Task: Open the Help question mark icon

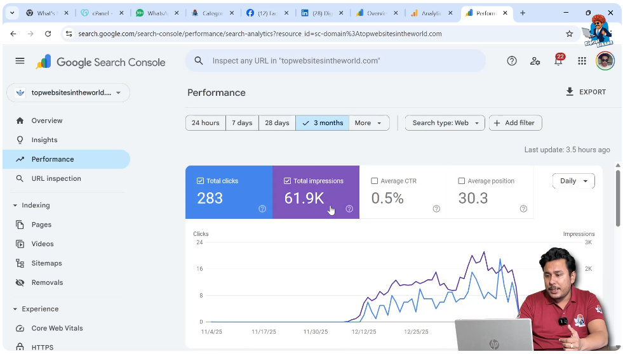Action: pos(512,61)
